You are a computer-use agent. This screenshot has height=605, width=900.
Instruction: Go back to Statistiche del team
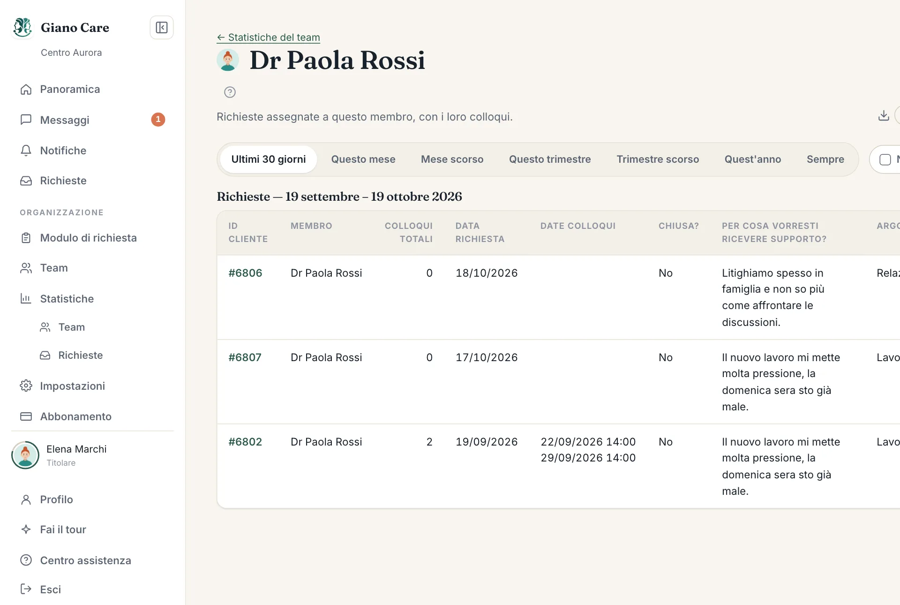tap(269, 38)
